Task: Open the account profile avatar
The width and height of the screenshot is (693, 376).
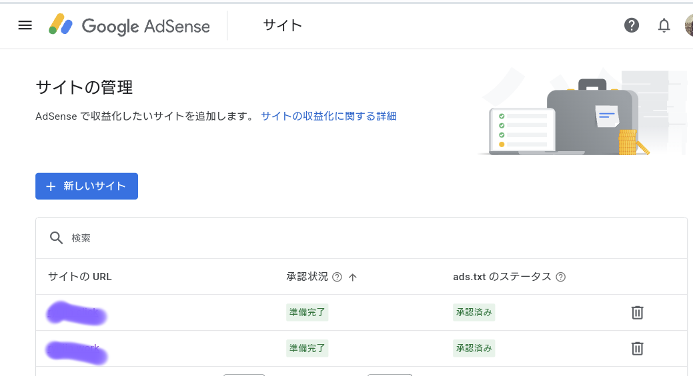Action: (x=689, y=25)
